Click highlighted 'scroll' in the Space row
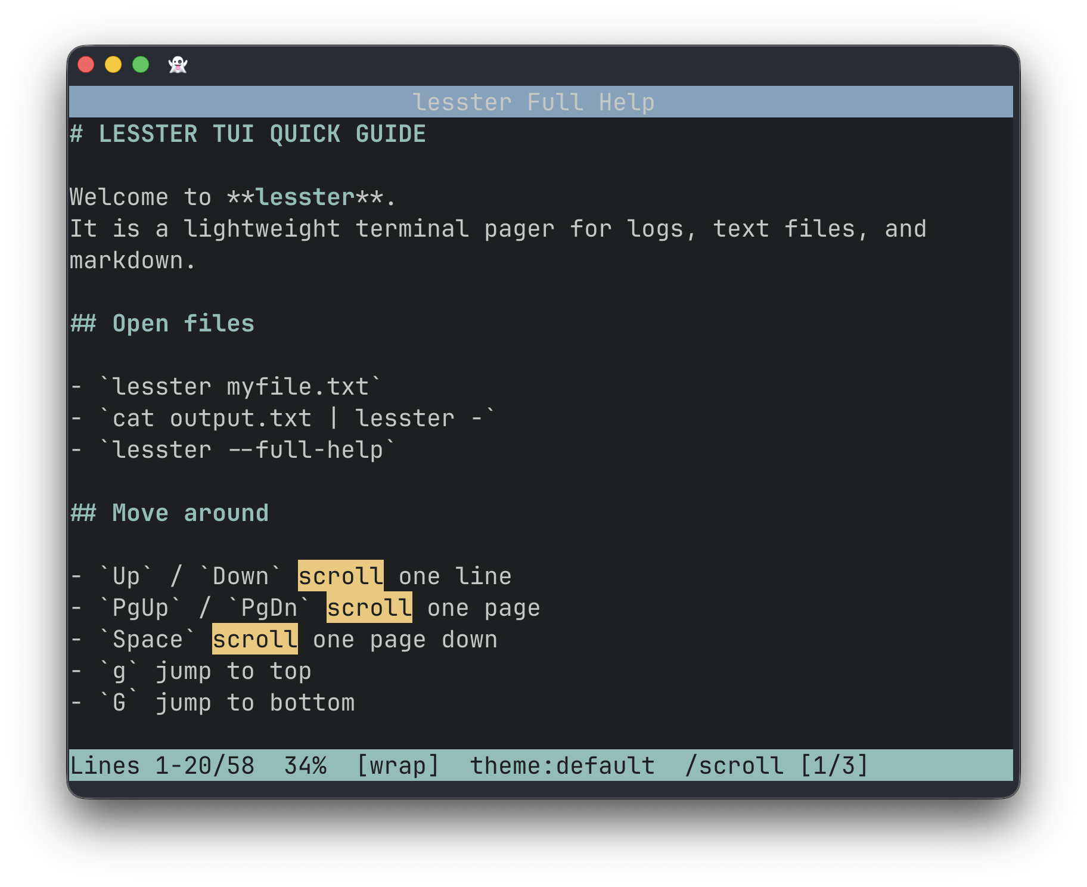 click(255, 639)
